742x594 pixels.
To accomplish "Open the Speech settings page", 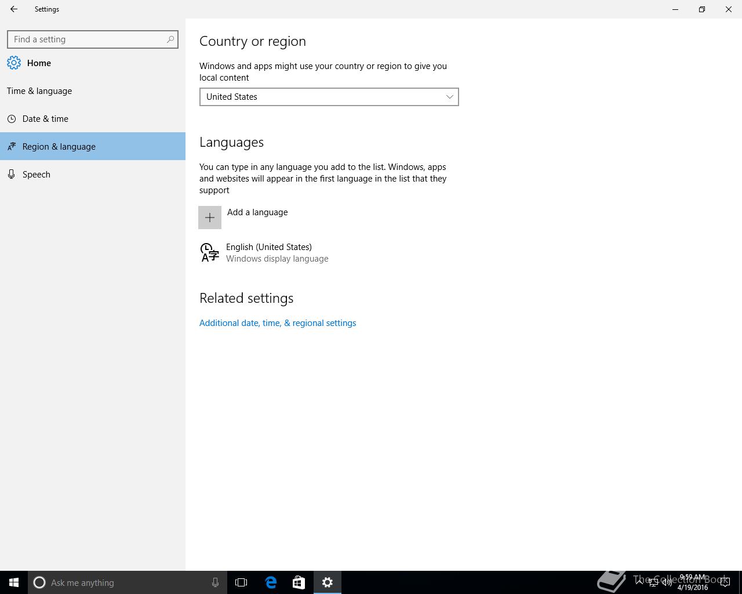I will tap(93, 174).
